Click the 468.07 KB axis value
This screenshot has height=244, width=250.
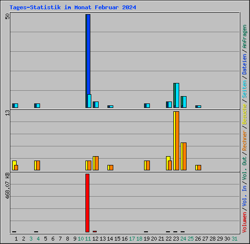click(7, 185)
